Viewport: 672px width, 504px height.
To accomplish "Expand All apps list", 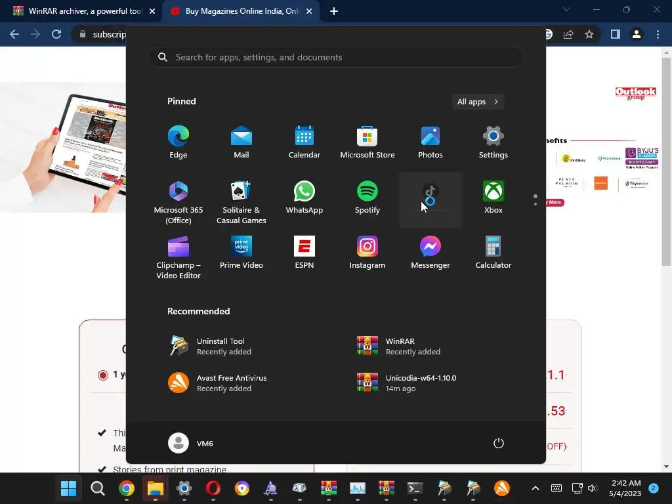I will click(478, 102).
